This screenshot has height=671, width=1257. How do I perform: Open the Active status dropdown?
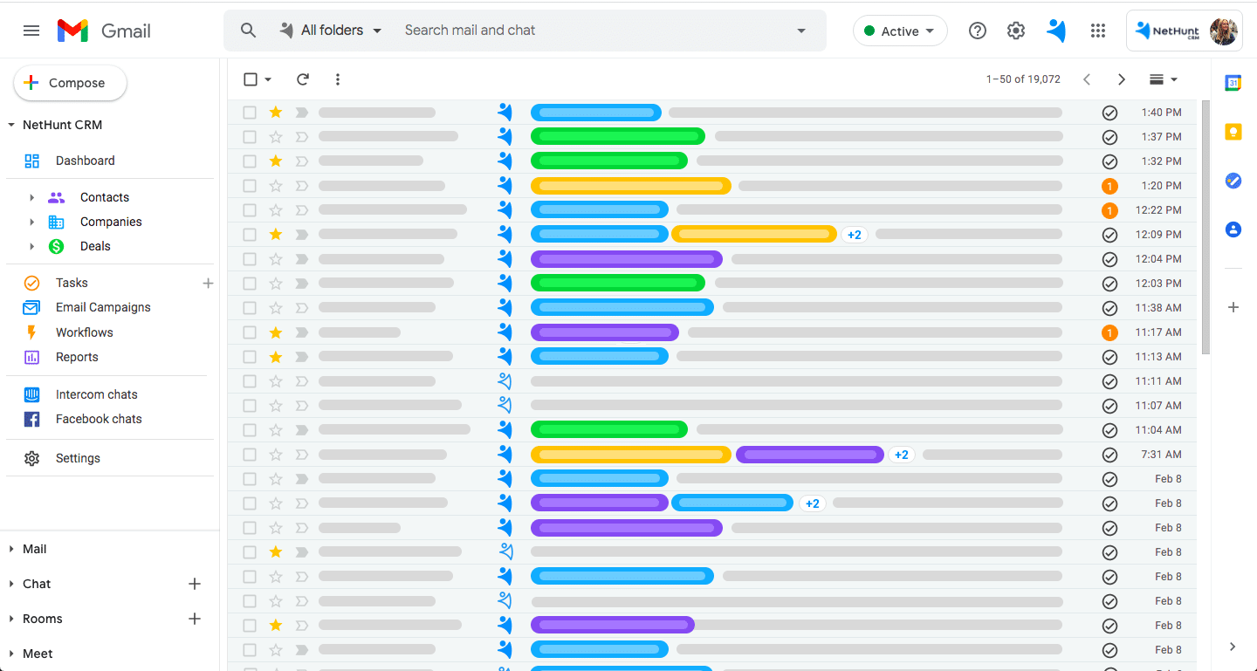[x=899, y=31]
